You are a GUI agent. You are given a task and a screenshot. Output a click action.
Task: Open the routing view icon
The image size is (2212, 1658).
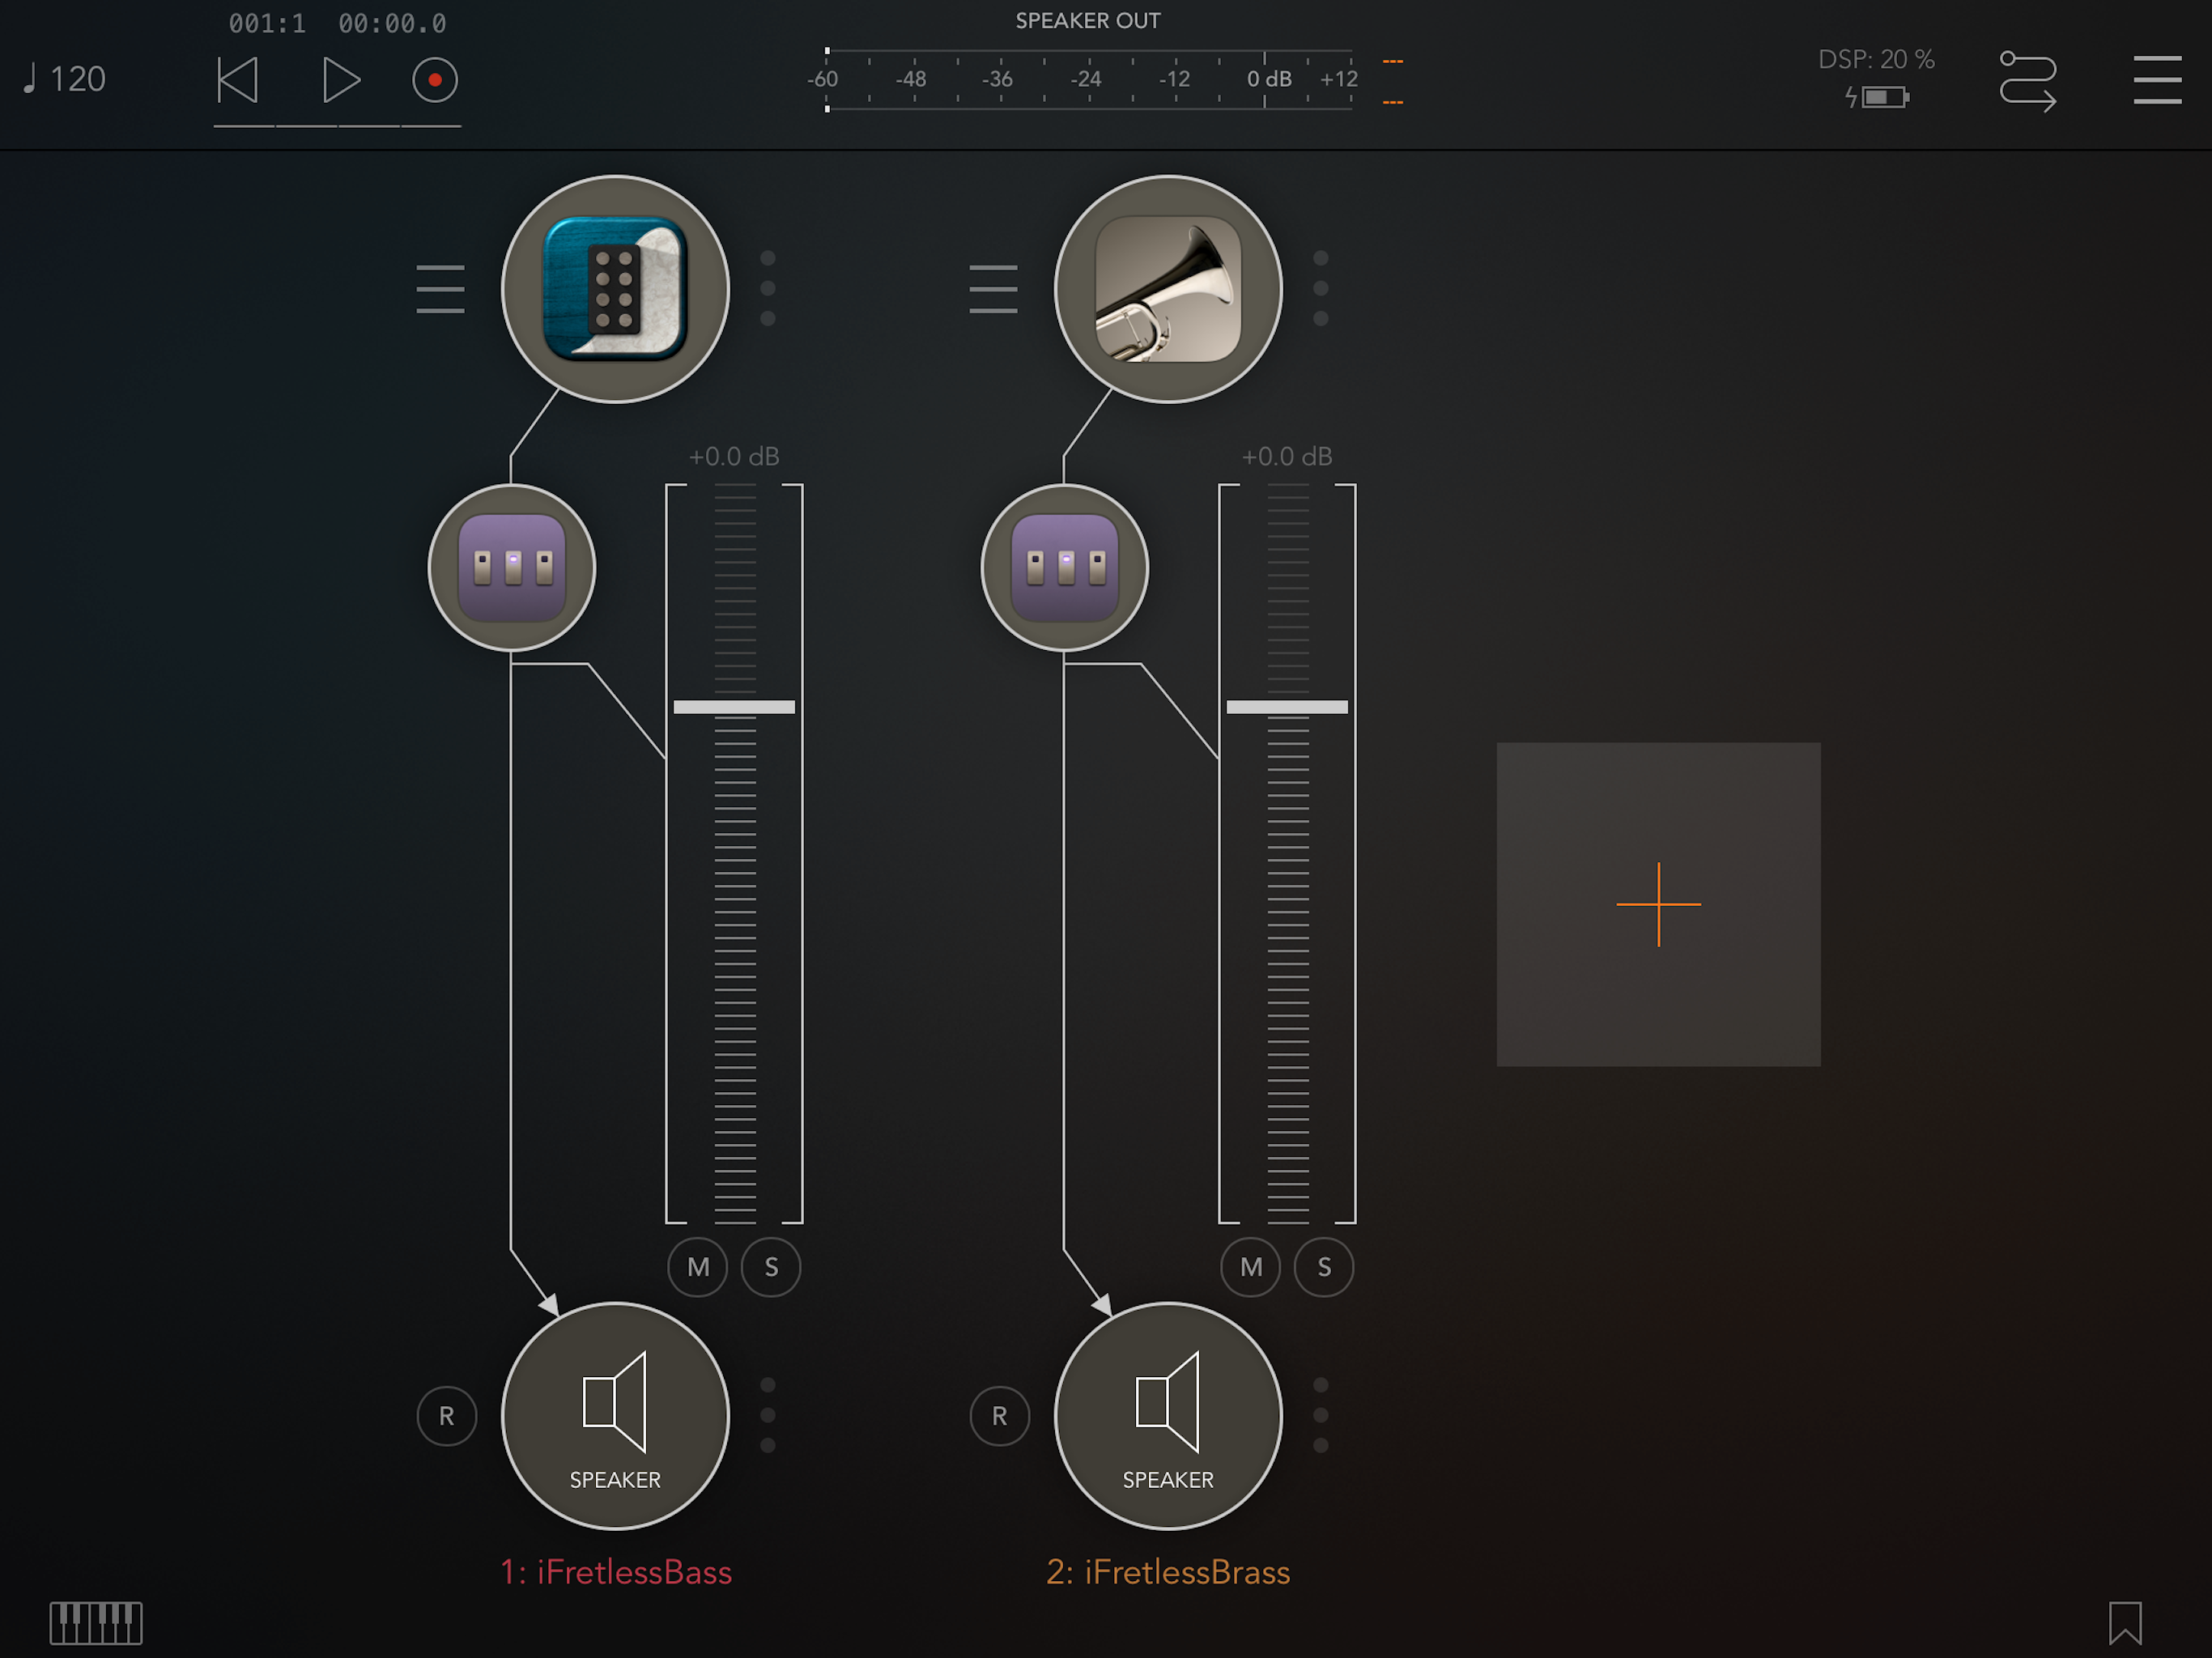coord(2027,81)
